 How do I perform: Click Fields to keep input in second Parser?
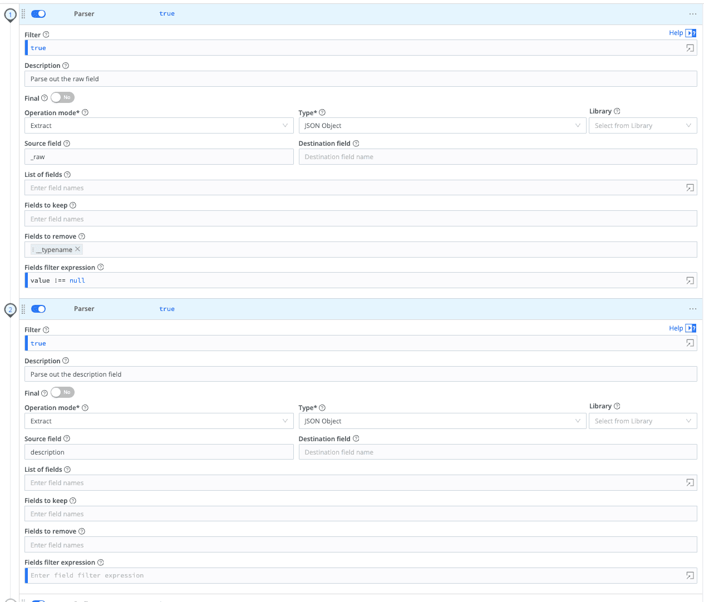(x=360, y=514)
